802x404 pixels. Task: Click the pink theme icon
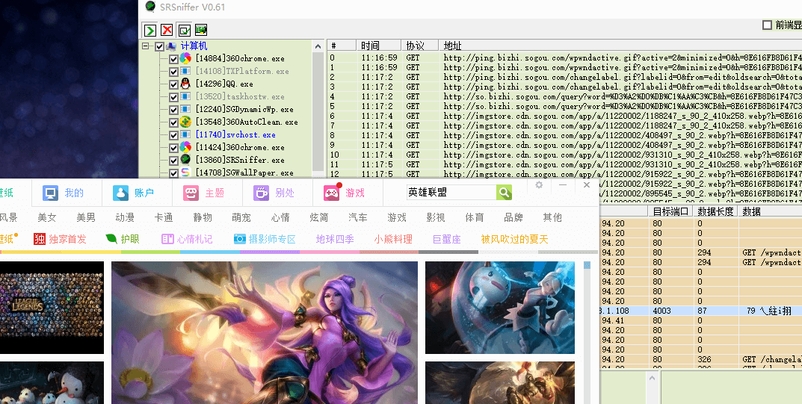191,193
